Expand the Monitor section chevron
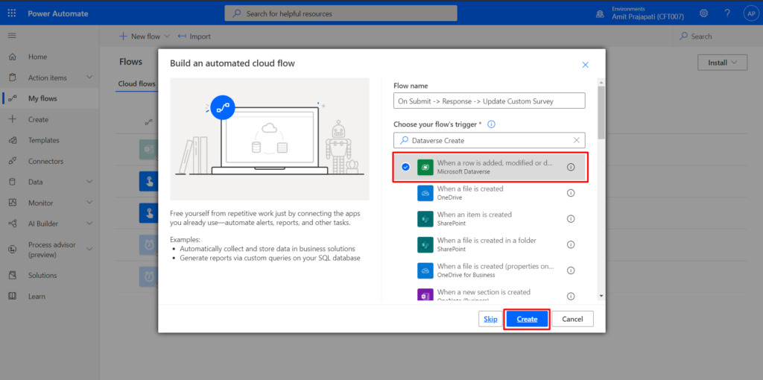 pos(89,203)
